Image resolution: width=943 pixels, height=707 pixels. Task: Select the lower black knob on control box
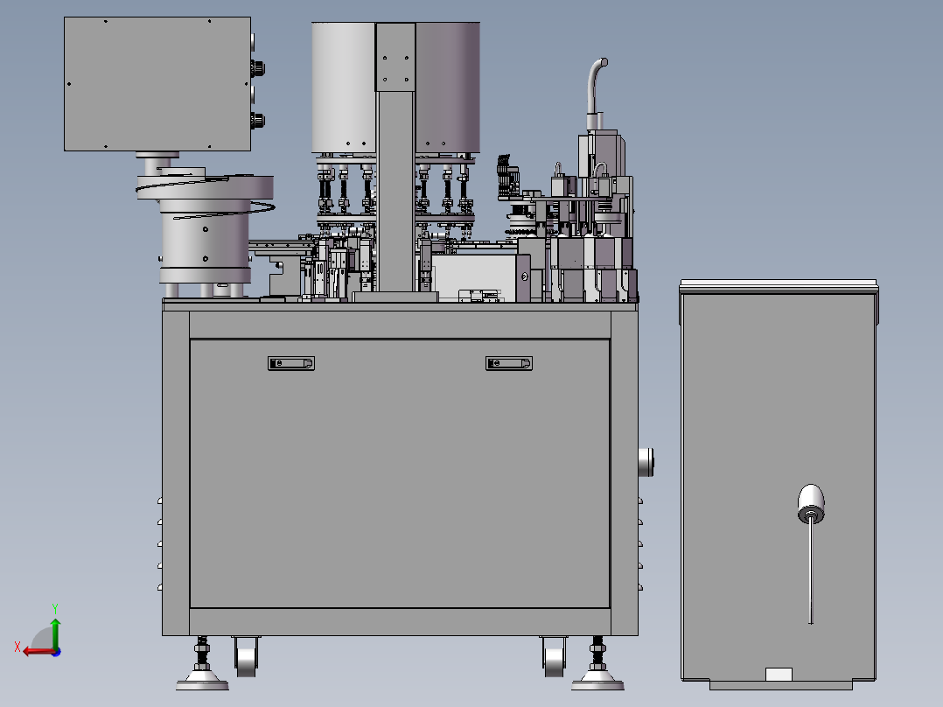click(x=258, y=121)
